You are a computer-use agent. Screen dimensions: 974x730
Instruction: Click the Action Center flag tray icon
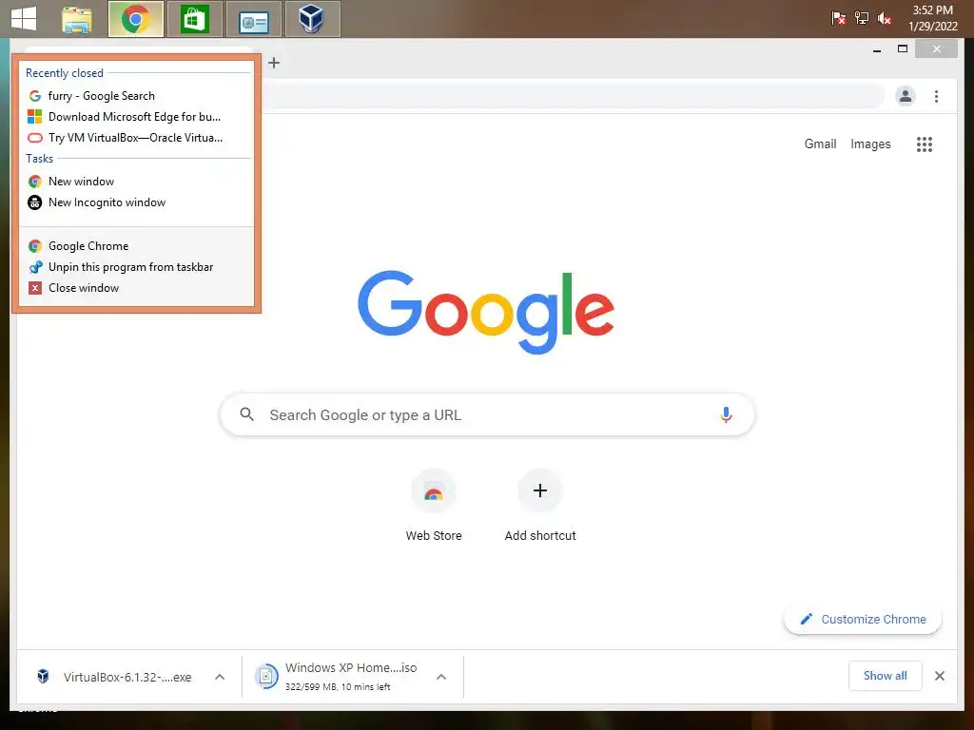(838, 19)
